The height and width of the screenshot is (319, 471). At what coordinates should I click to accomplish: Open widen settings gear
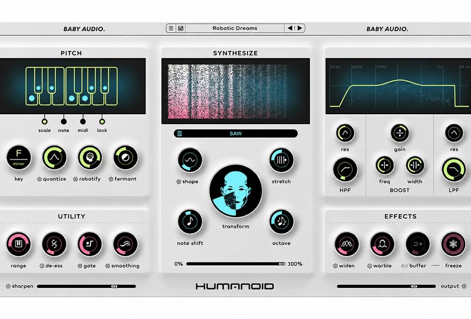pyautogui.click(x=335, y=266)
